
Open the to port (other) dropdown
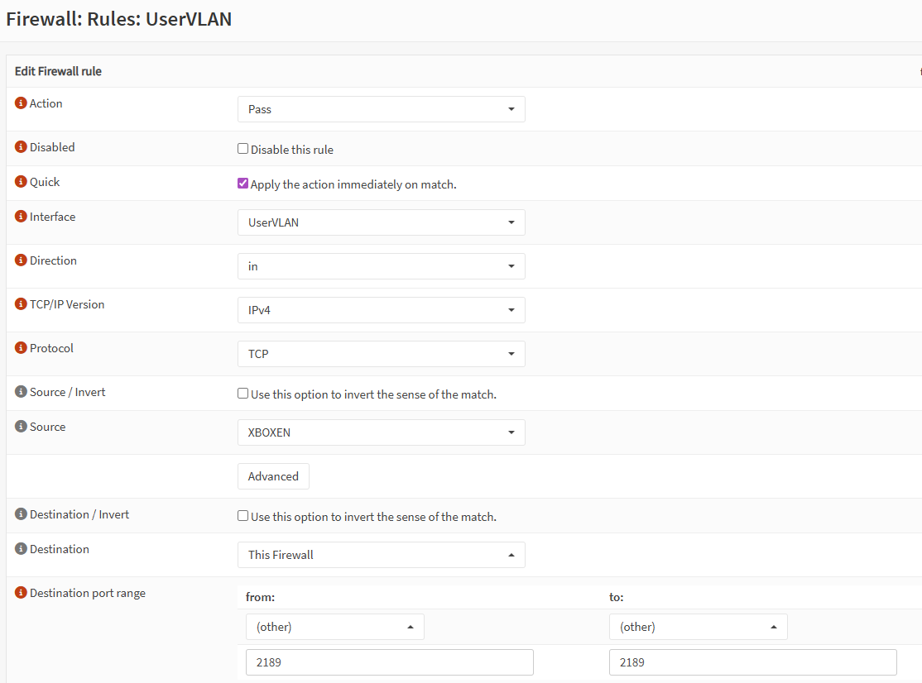point(698,627)
